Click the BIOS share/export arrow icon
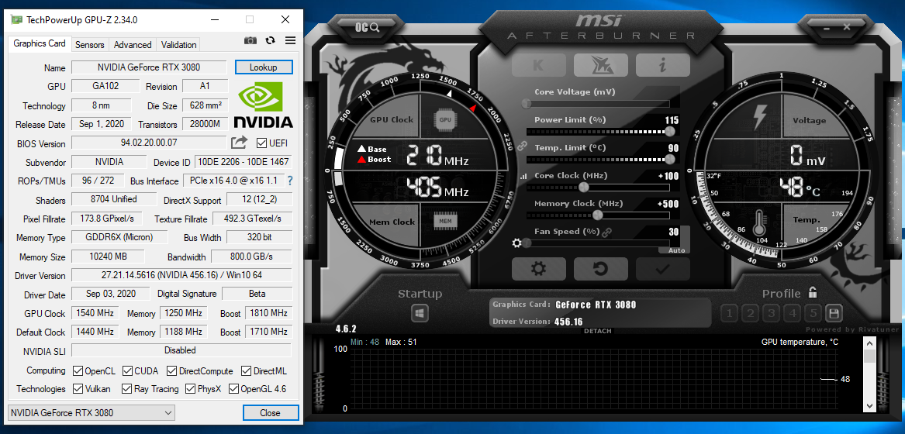This screenshot has height=434, width=905. pyautogui.click(x=239, y=143)
